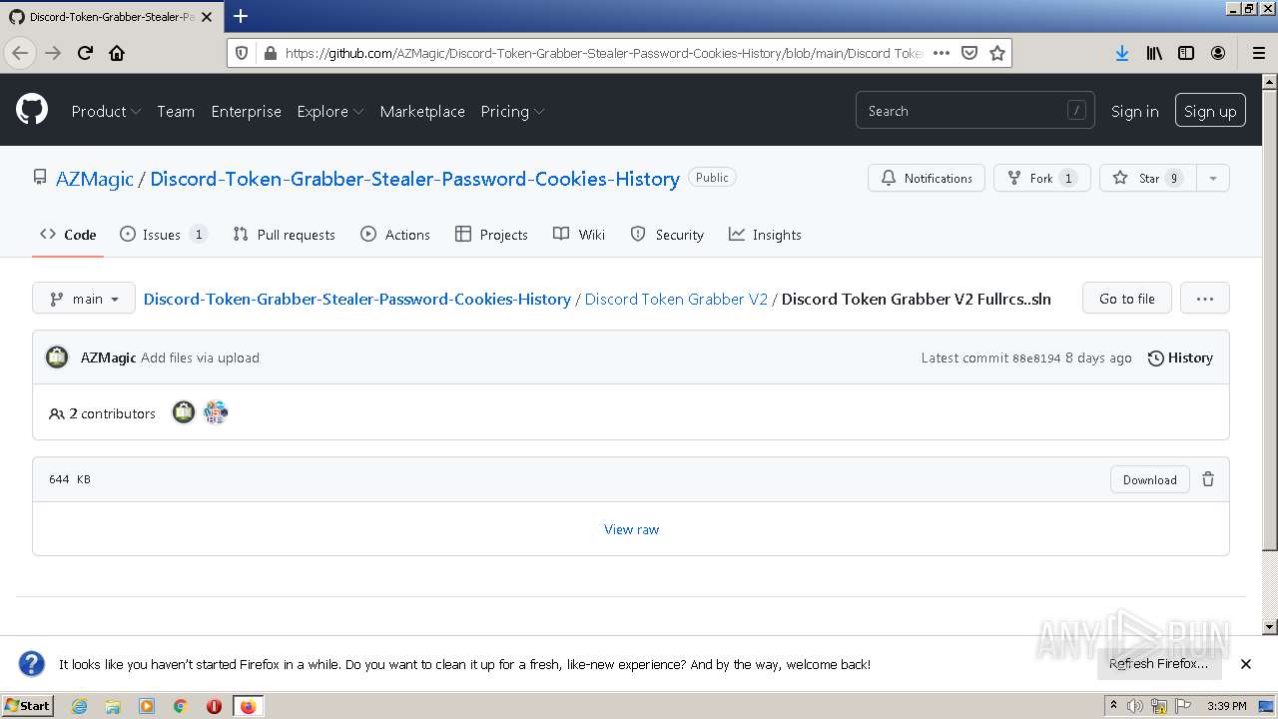The height and width of the screenshot is (719, 1278).
Task: Click the Sign up button
Action: 1210,111
